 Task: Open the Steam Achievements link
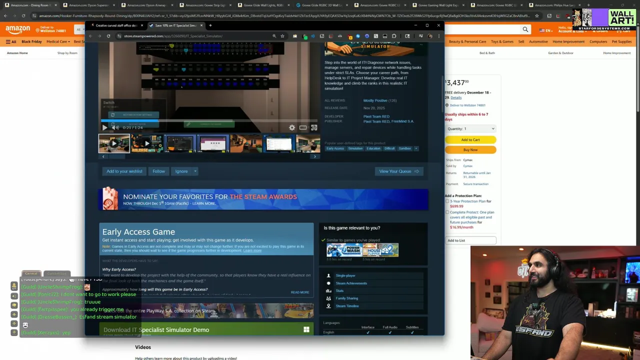coord(351,283)
